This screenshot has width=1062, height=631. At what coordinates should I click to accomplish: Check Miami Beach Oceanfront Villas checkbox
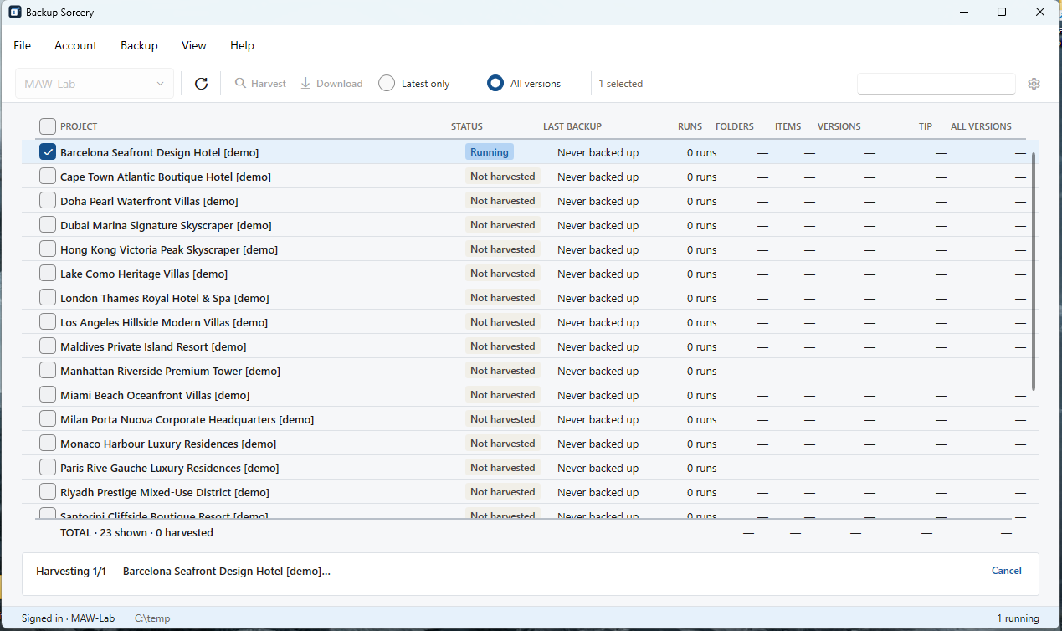(x=48, y=395)
